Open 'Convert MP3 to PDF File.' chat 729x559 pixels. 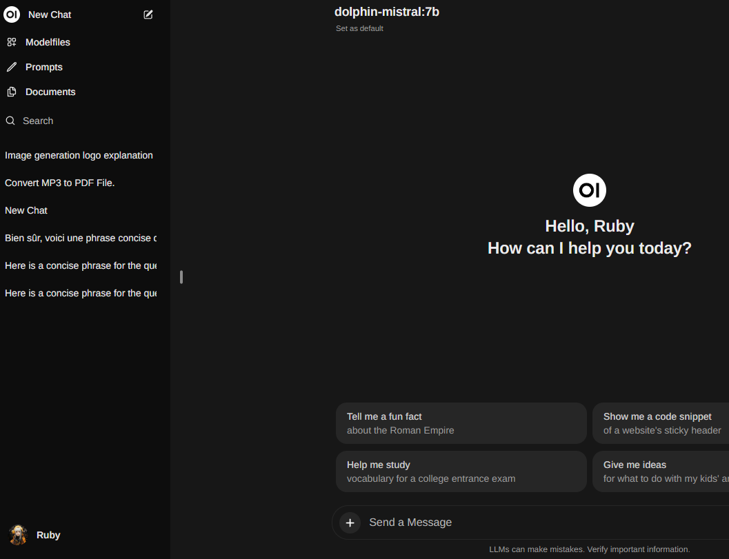tap(59, 183)
